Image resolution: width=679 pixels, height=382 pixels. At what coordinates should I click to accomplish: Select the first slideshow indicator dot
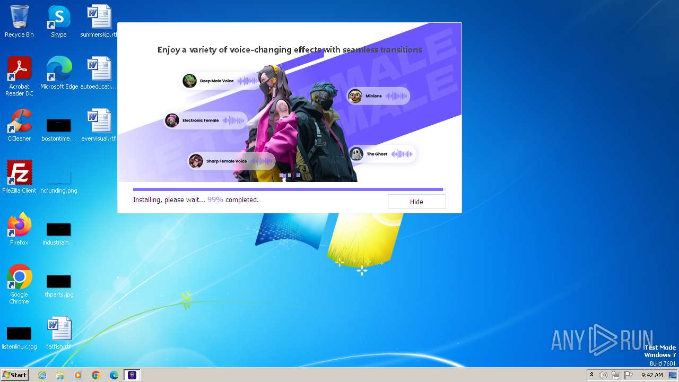point(281,175)
